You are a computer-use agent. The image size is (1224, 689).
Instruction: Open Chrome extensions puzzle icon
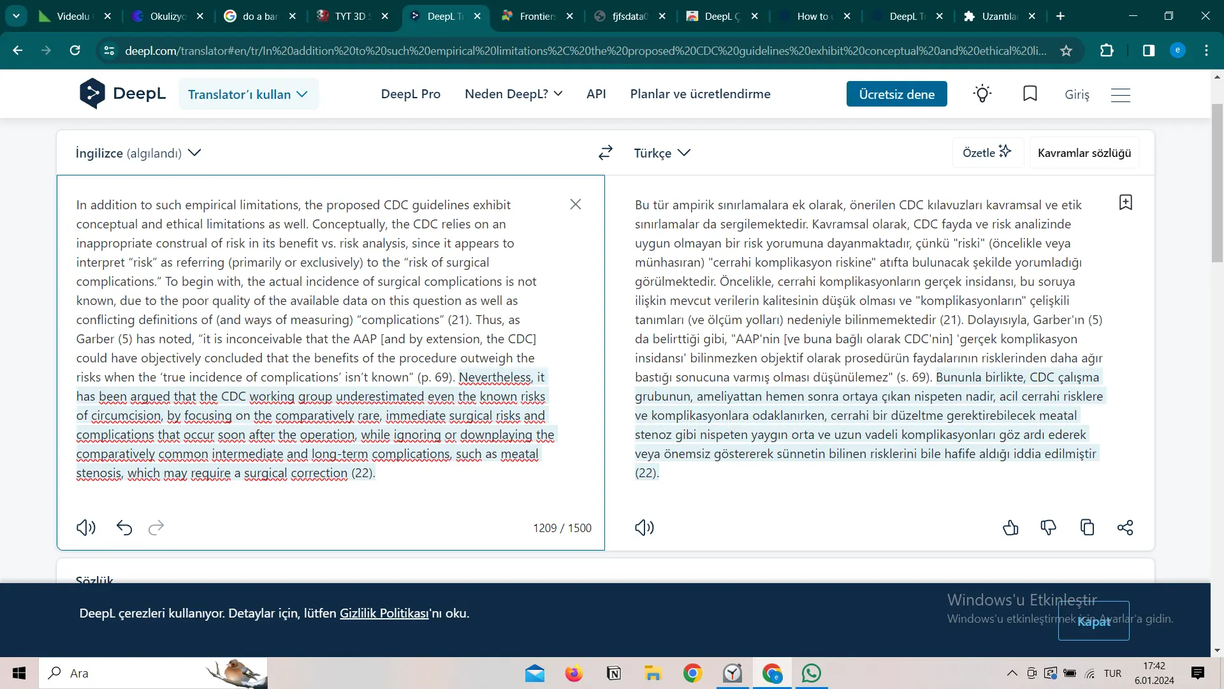click(1107, 50)
